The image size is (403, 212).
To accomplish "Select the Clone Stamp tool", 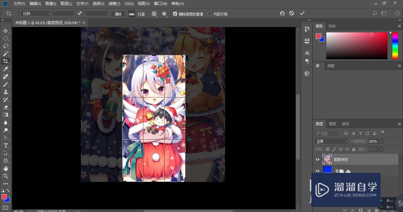I will (6, 92).
